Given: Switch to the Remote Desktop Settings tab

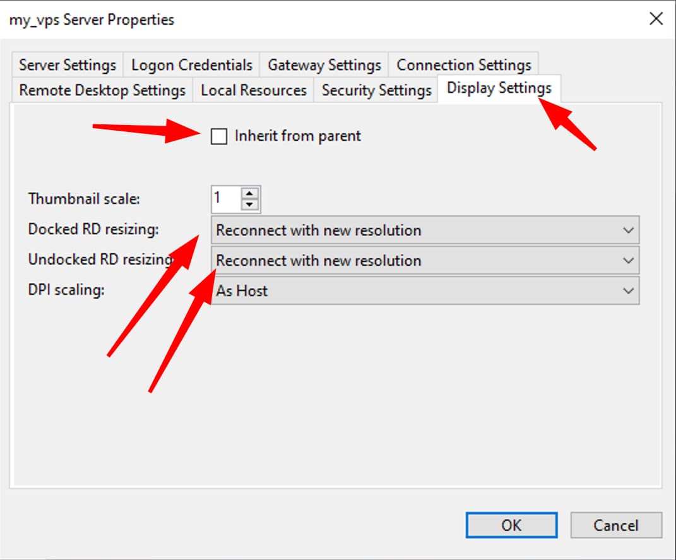Looking at the screenshot, I should 101,90.
